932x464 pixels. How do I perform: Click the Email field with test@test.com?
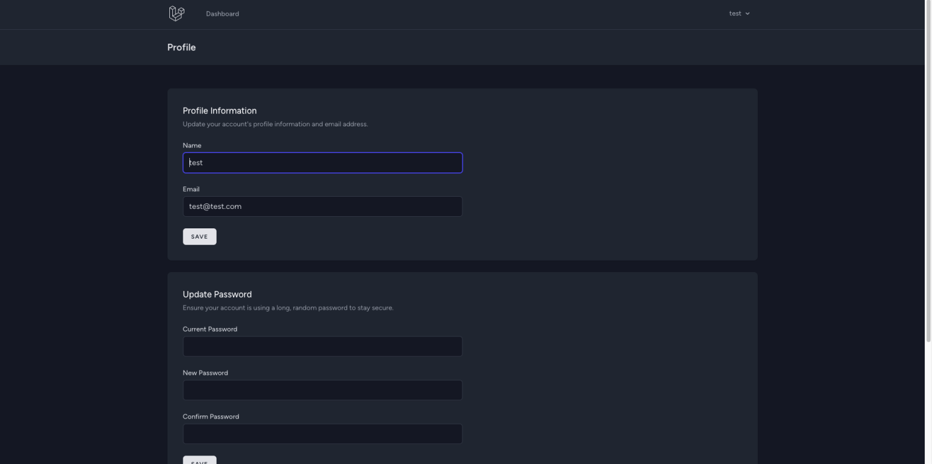pyautogui.click(x=322, y=206)
